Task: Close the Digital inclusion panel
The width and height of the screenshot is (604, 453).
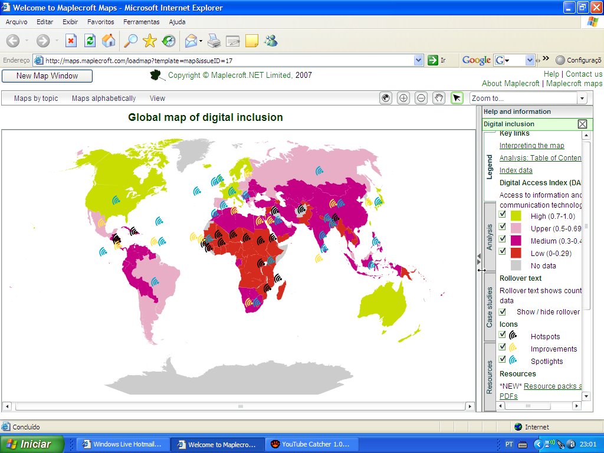Action: pyautogui.click(x=582, y=124)
